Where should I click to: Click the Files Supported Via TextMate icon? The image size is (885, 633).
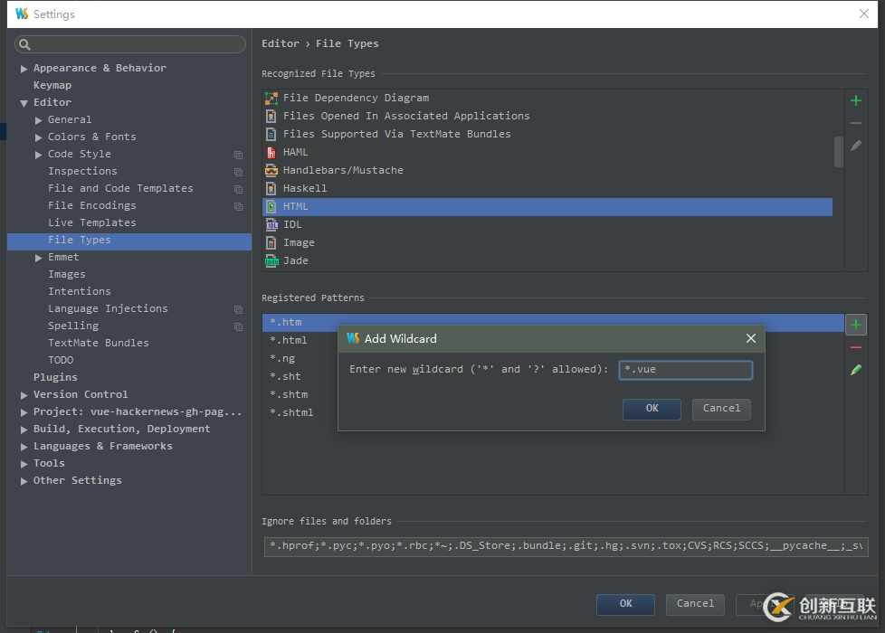(x=271, y=134)
